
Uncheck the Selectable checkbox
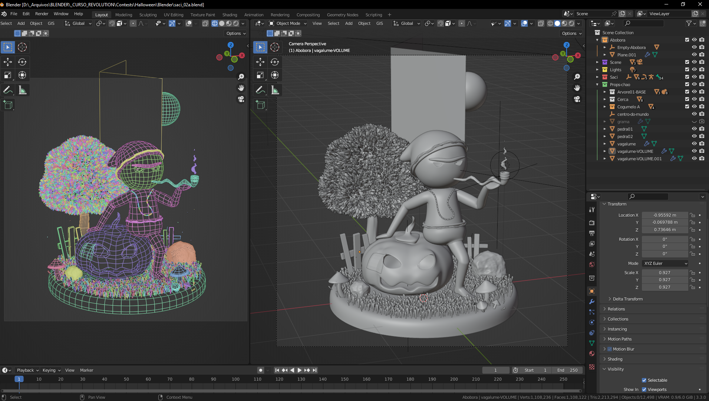coord(644,380)
